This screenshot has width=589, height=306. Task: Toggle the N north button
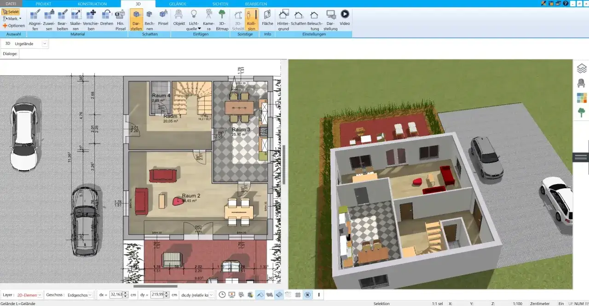point(307,294)
